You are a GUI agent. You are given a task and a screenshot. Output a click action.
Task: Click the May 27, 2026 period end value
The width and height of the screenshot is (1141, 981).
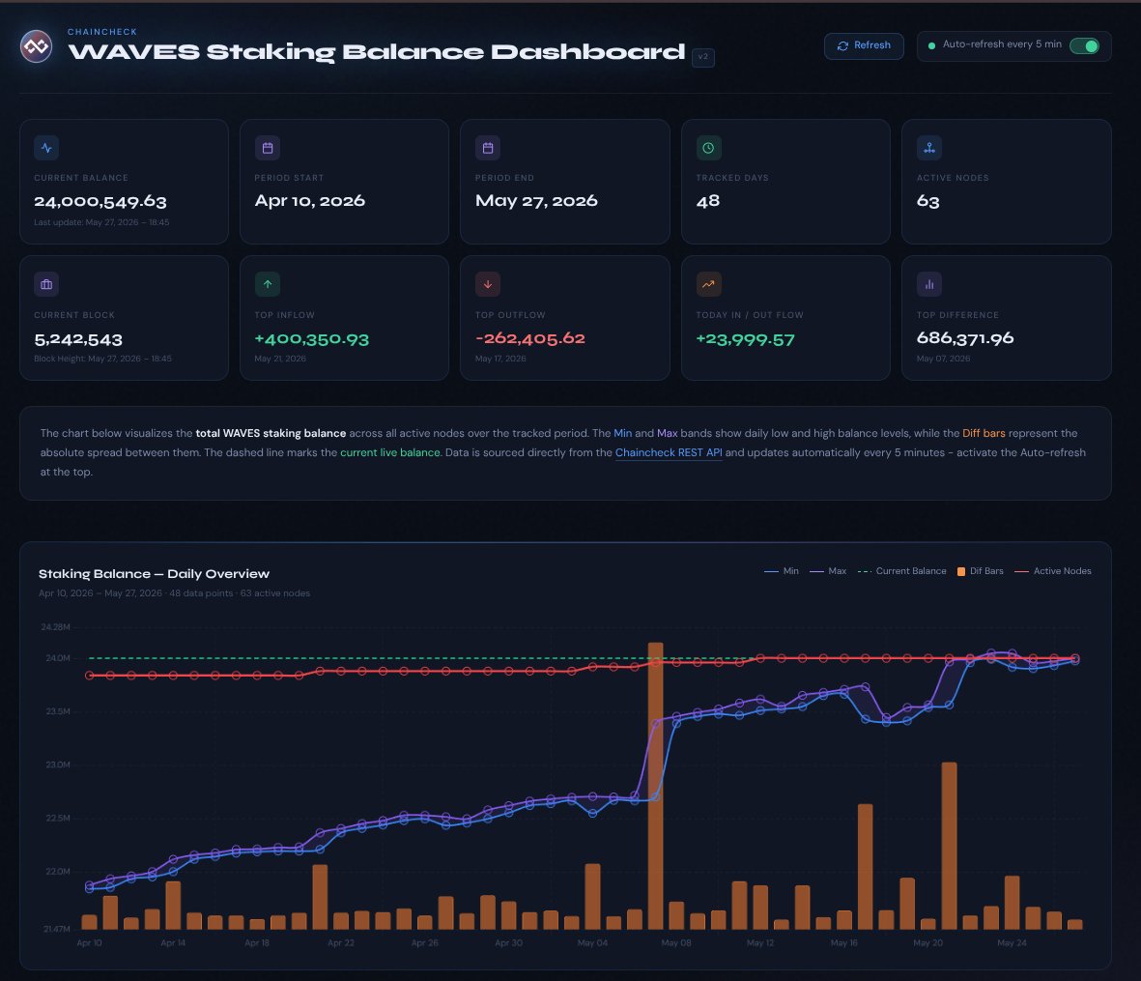click(536, 201)
